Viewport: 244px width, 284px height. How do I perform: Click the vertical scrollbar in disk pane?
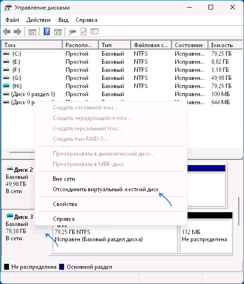239,211
